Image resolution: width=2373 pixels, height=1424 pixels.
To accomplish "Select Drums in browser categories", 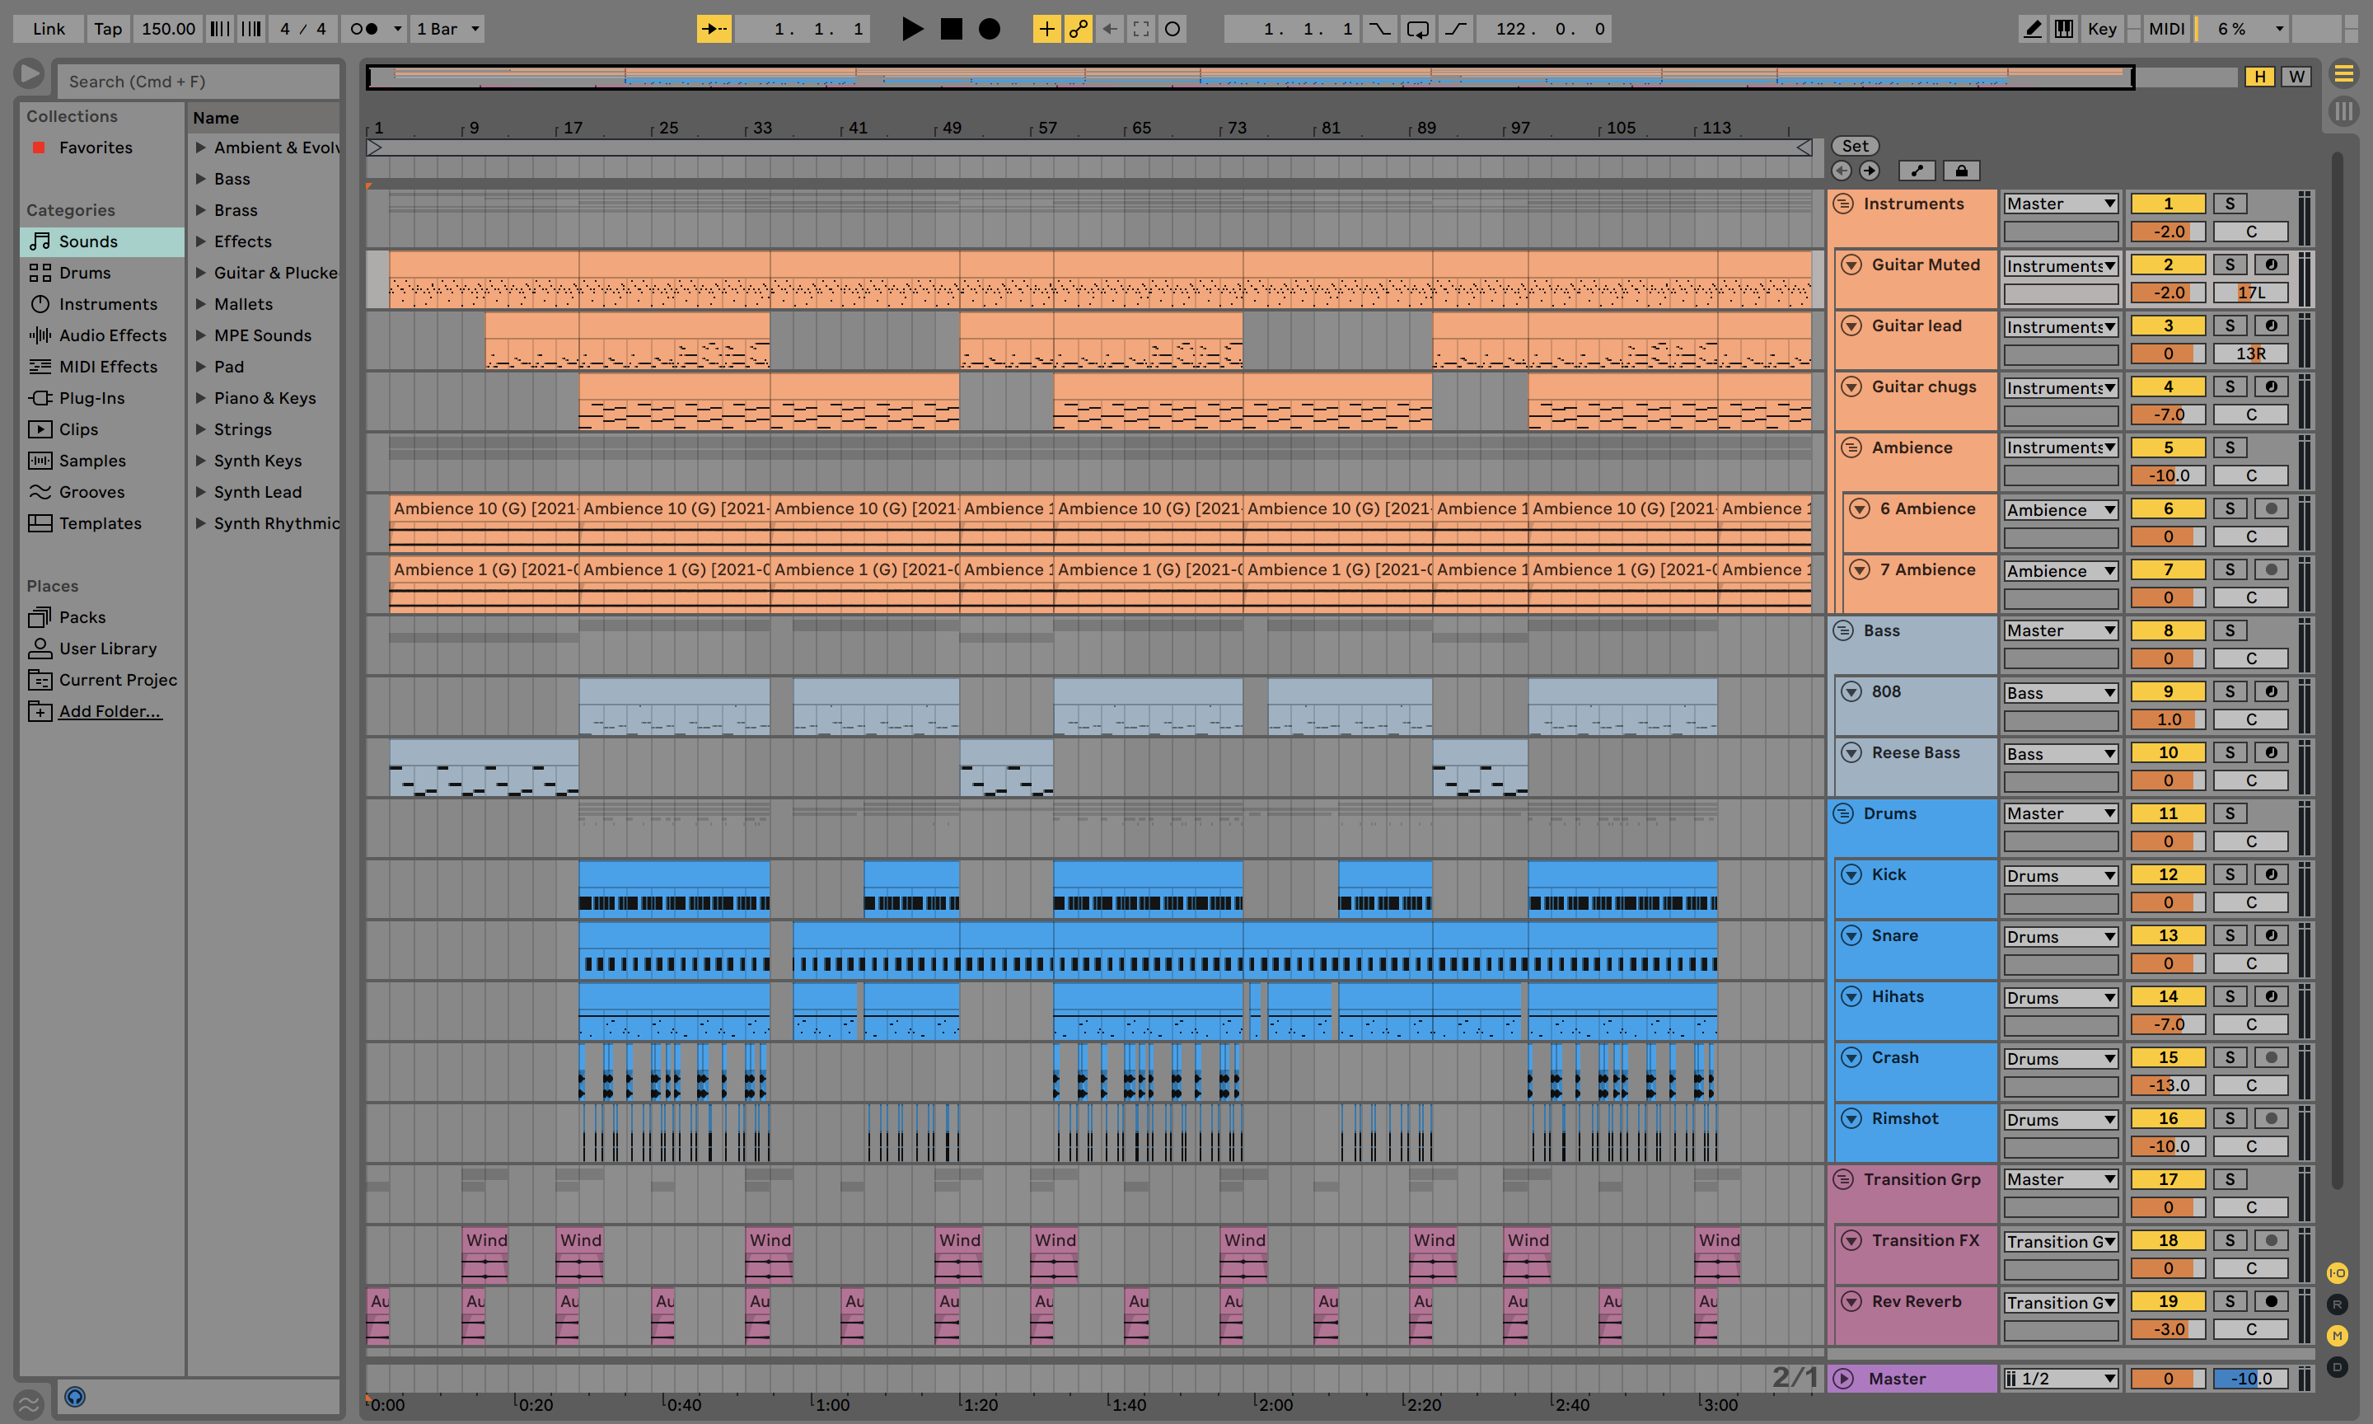I will coord(84,273).
